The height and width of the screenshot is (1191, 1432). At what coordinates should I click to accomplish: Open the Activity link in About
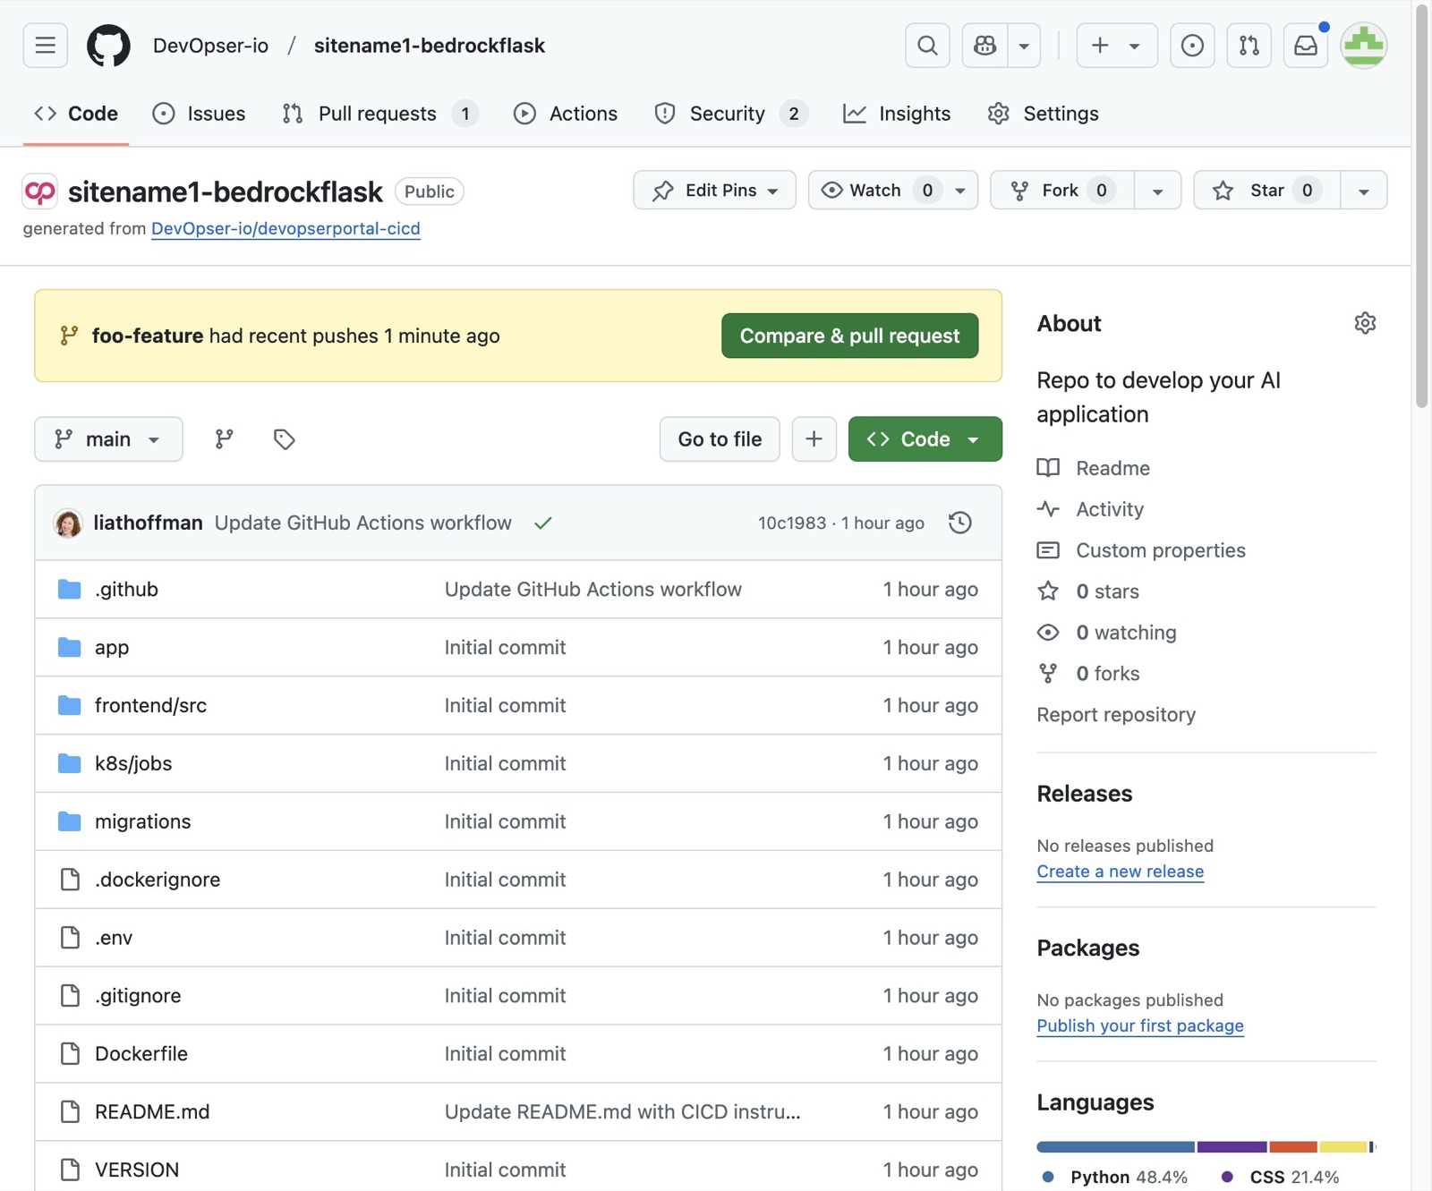[x=1110, y=509]
